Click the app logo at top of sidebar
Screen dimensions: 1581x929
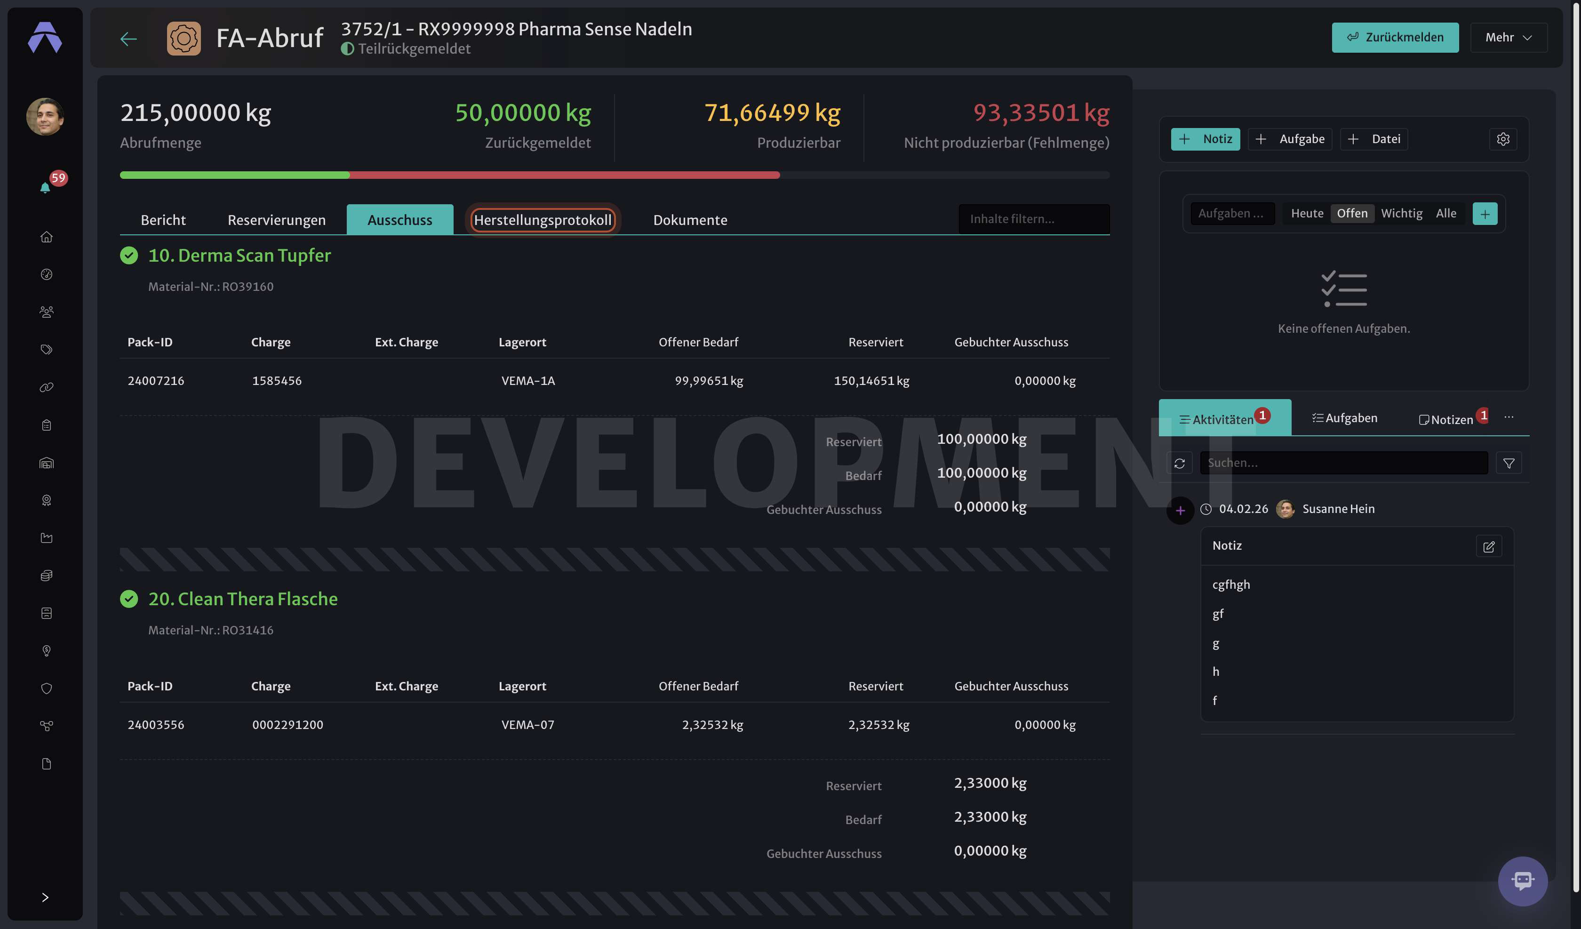tap(45, 38)
